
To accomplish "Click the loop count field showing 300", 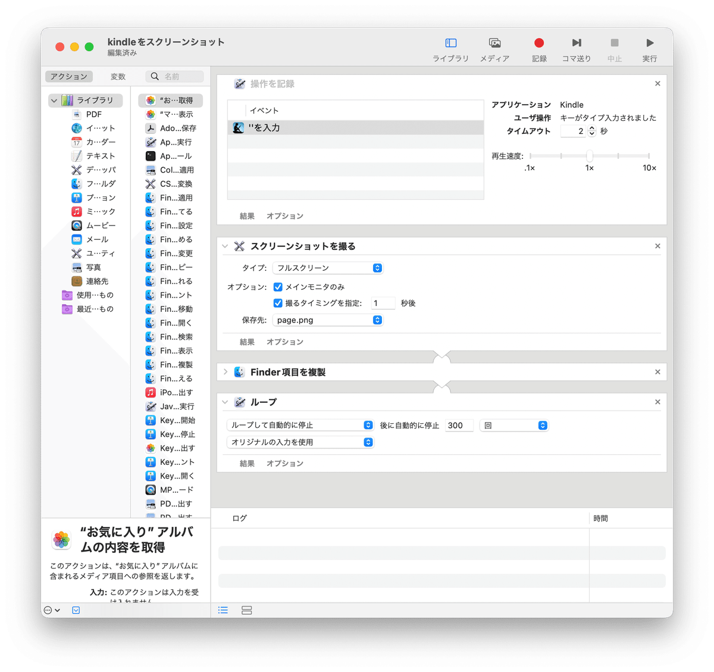I will point(459,425).
